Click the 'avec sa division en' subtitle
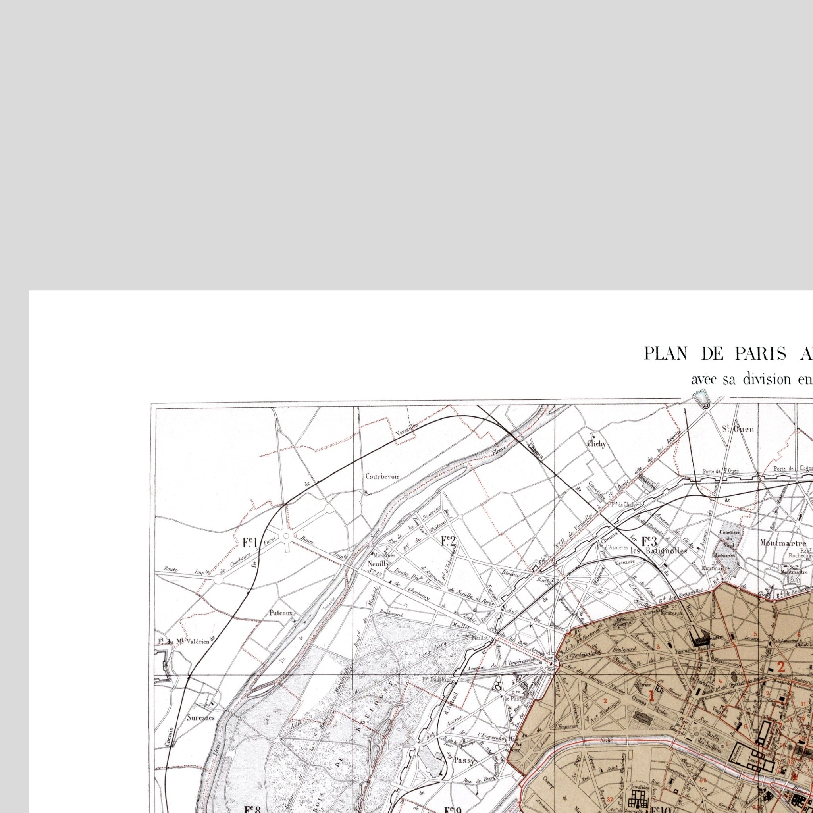813x813 pixels. [x=751, y=379]
